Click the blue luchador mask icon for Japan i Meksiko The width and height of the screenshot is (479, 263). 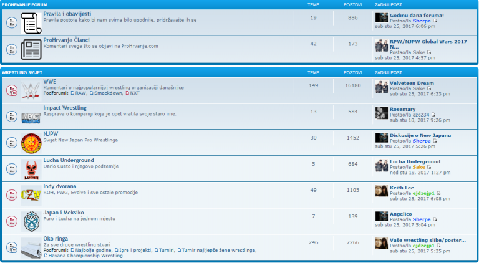coord(31,221)
